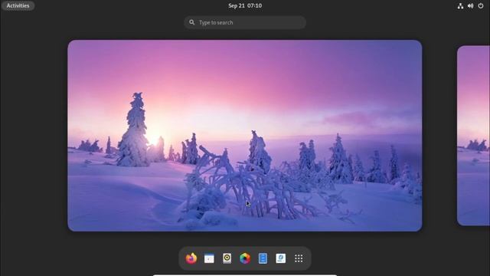Open the clock showing Sep 21 07:10
The width and height of the screenshot is (490, 276).
pyautogui.click(x=245, y=5)
